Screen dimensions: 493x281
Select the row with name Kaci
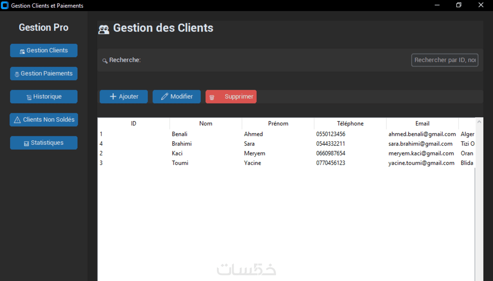(286, 153)
